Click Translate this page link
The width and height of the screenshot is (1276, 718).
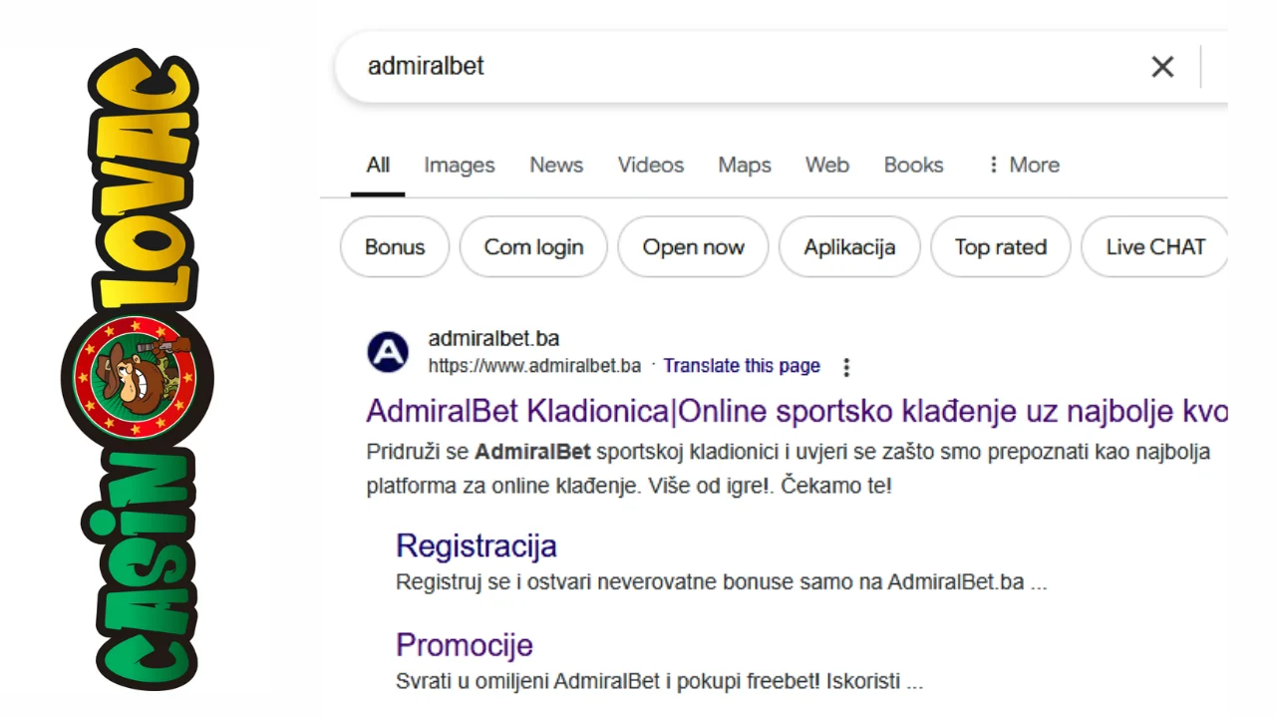742,366
